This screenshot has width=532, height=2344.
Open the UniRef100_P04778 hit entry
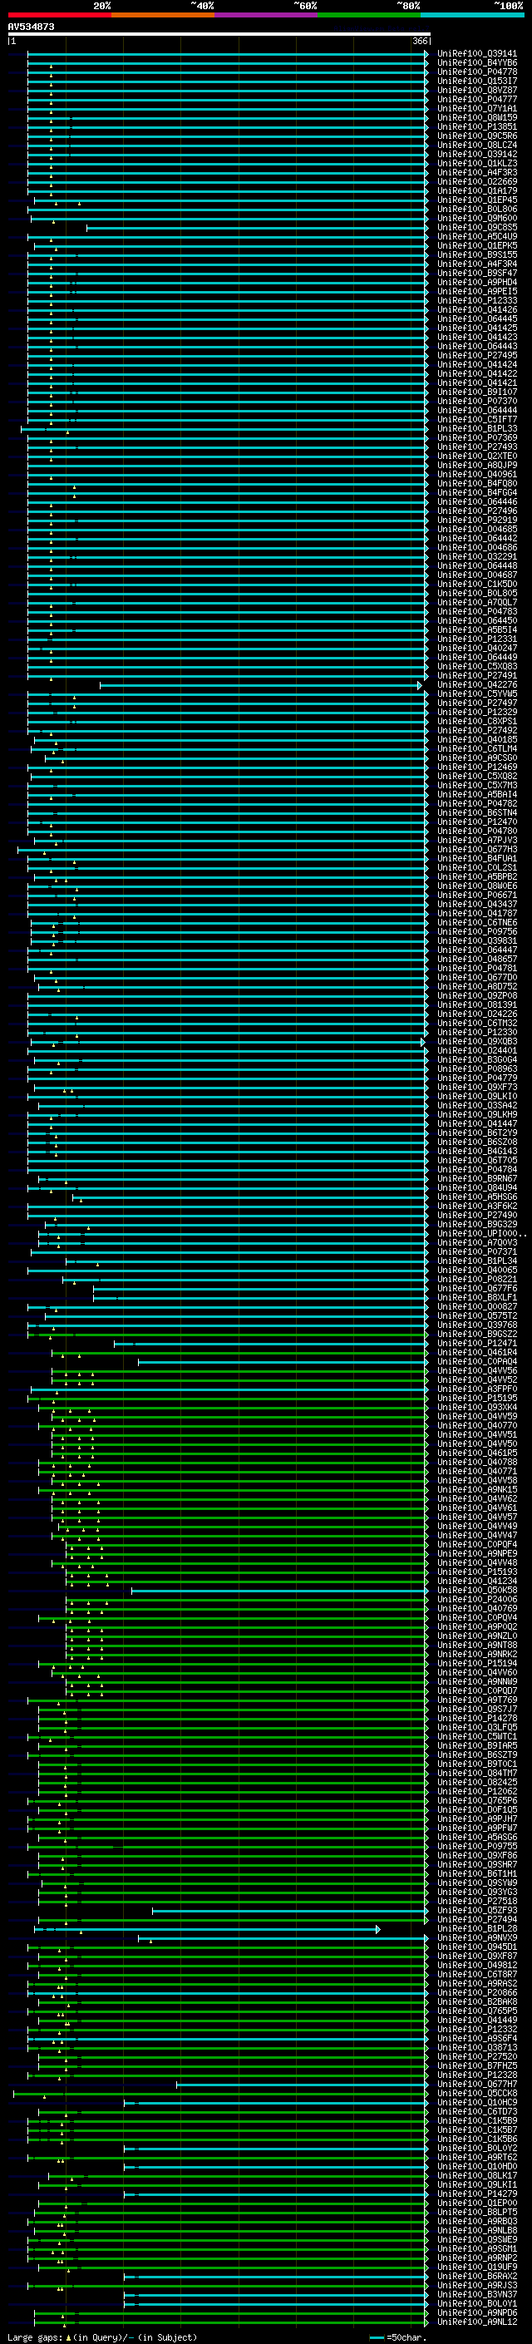tap(476, 72)
